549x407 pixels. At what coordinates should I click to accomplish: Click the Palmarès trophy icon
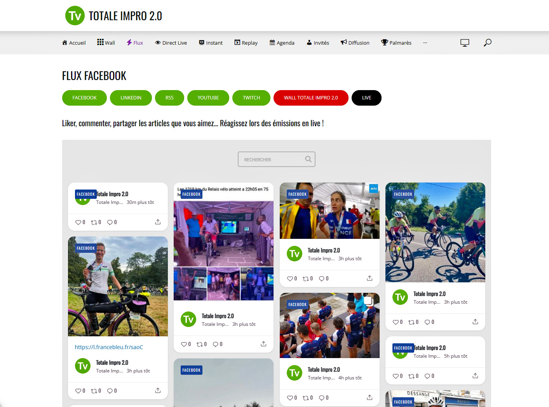point(384,42)
